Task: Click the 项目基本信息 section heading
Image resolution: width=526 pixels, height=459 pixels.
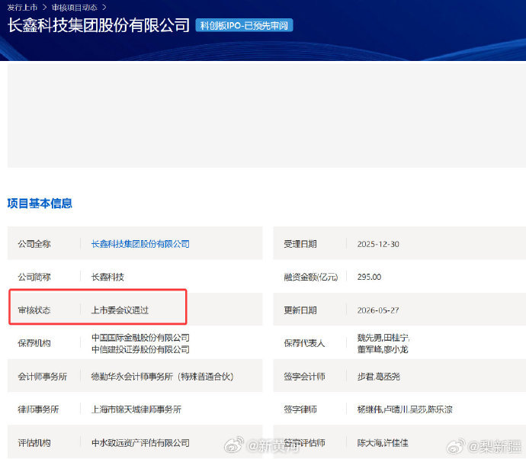Action: (40, 204)
